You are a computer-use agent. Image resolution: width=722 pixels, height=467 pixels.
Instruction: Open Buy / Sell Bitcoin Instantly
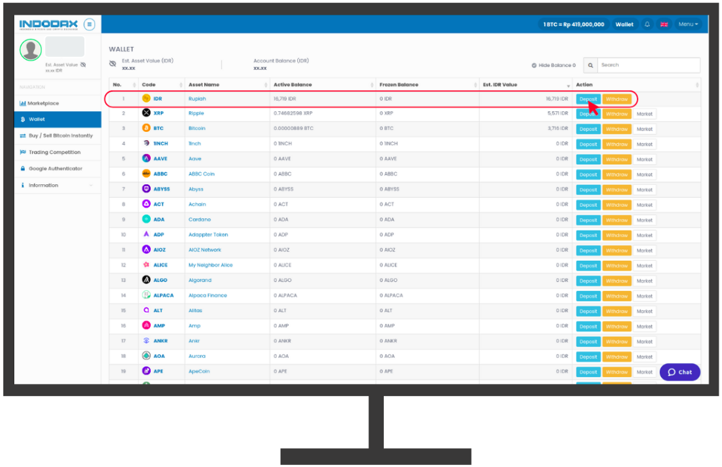point(58,136)
